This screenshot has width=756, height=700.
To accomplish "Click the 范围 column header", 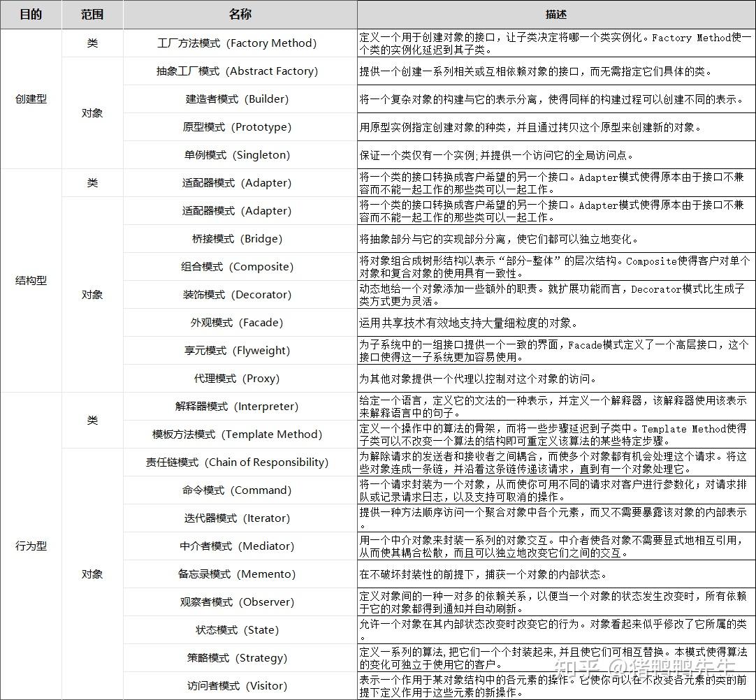I will click(x=92, y=14).
